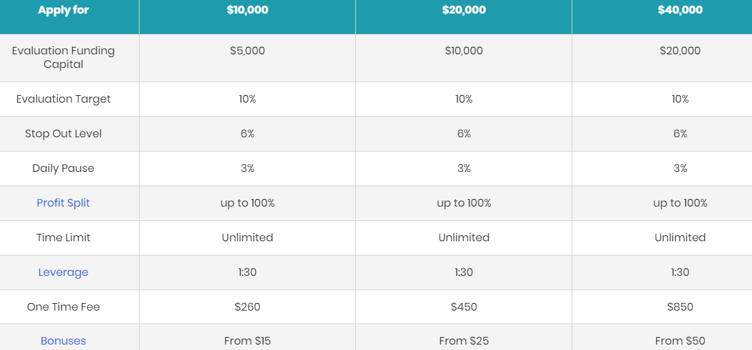Choose the $20,000 plan column header
Viewport: 752px width, 350px height.
point(463,10)
